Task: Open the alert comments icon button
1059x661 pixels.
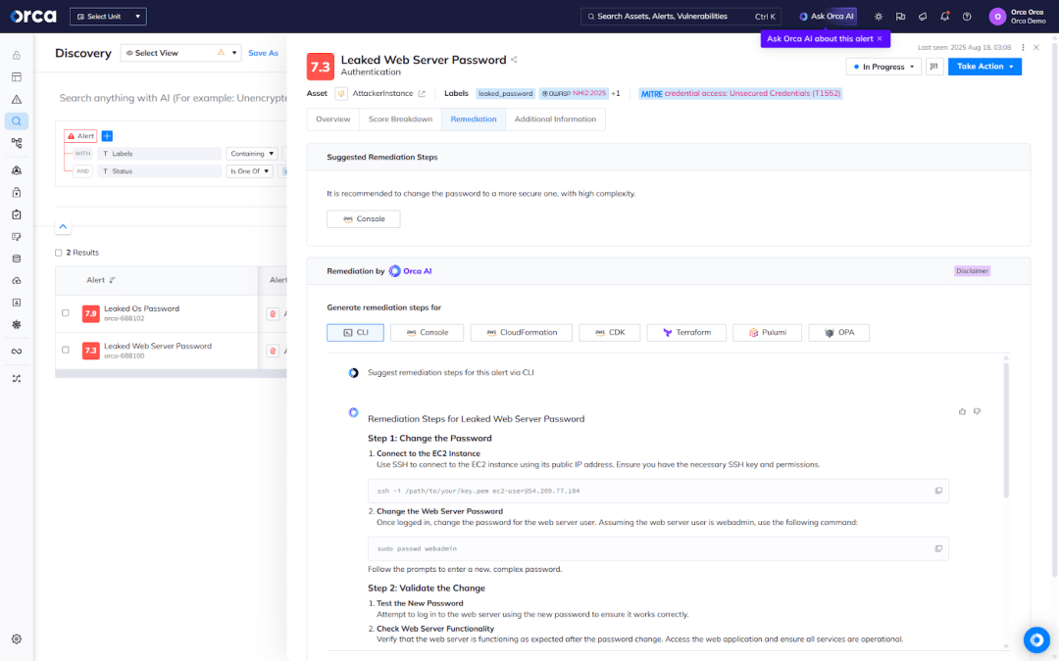Action: 934,67
